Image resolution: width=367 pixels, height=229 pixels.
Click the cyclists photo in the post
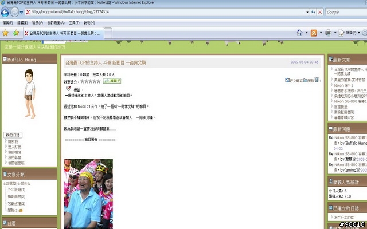(x=88, y=194)
